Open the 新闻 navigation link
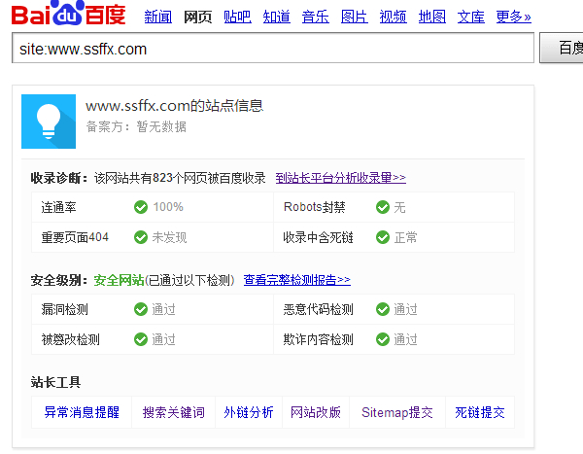Screen dimensions: 583x454 click(x=158, y=17)
